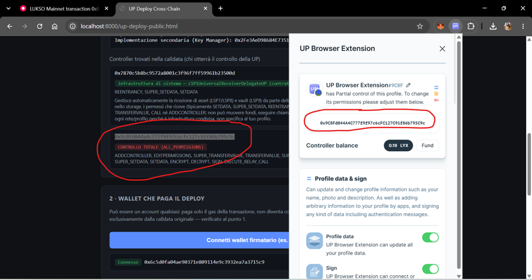Edit the controller name with pencil icon
The height and width of the screenshot is (280, 532).
pos(408,85)
